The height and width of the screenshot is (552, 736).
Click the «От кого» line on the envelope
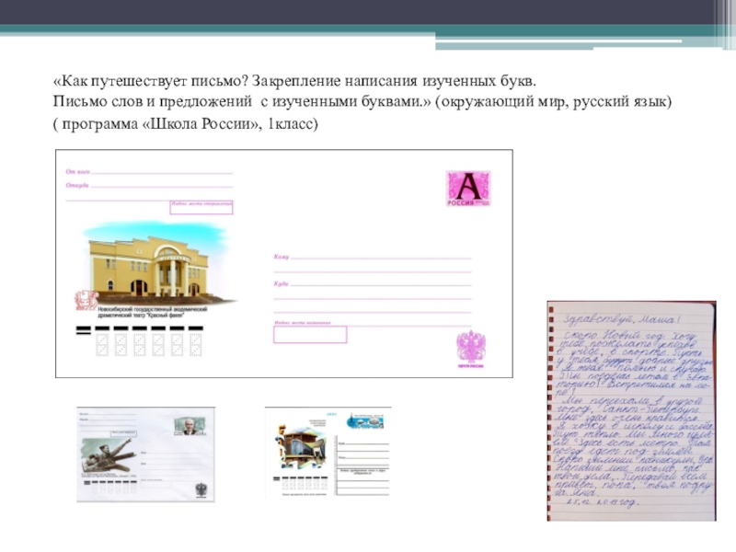point(149,172)
